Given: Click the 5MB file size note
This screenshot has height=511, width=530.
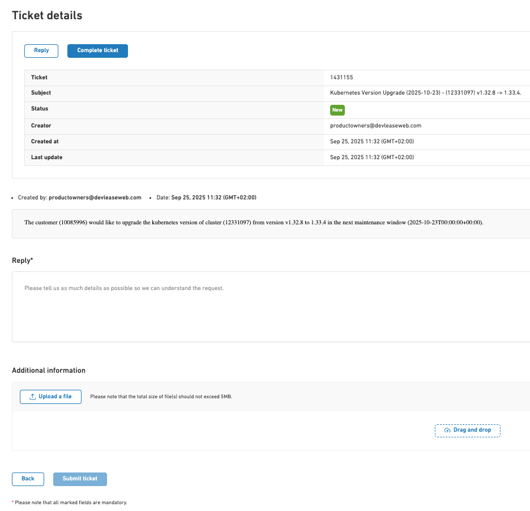Looking at the screenshot, I should pyautogui.click(x=161, y=397).
